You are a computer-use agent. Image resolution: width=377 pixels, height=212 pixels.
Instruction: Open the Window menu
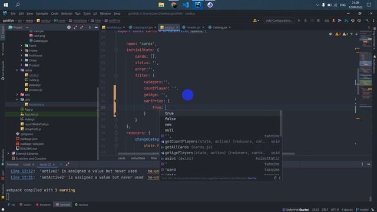[105, 14]
